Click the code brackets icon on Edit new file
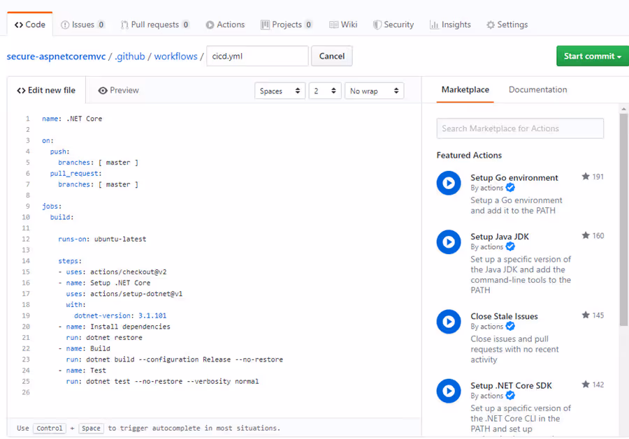 21,91
